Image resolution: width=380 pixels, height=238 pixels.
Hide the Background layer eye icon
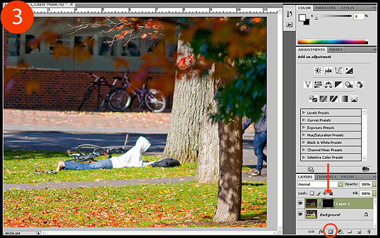pyautogui.click(x=300, y=215)
